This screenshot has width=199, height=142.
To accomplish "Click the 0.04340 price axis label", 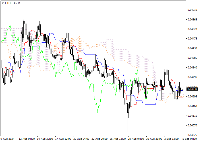I will 192,68.
